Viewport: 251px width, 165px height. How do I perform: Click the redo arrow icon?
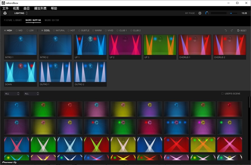[232, 30]
